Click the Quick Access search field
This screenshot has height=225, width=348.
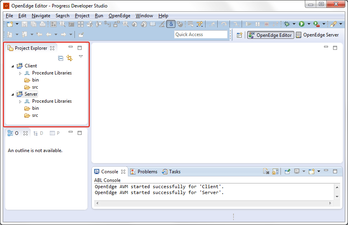point(201,34)
